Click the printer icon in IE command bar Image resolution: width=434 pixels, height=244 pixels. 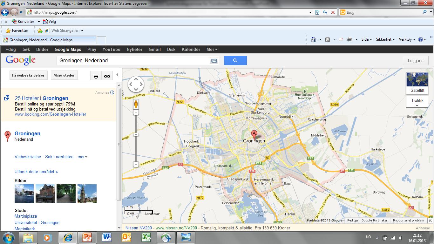[x=350, y=39]
